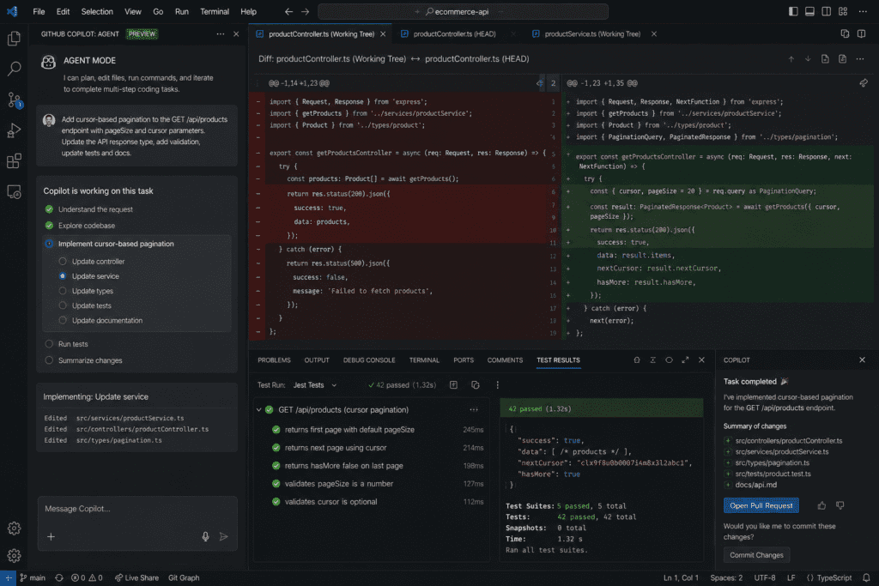
Task: Click the split editor icon
Action: tap(862, 34)
